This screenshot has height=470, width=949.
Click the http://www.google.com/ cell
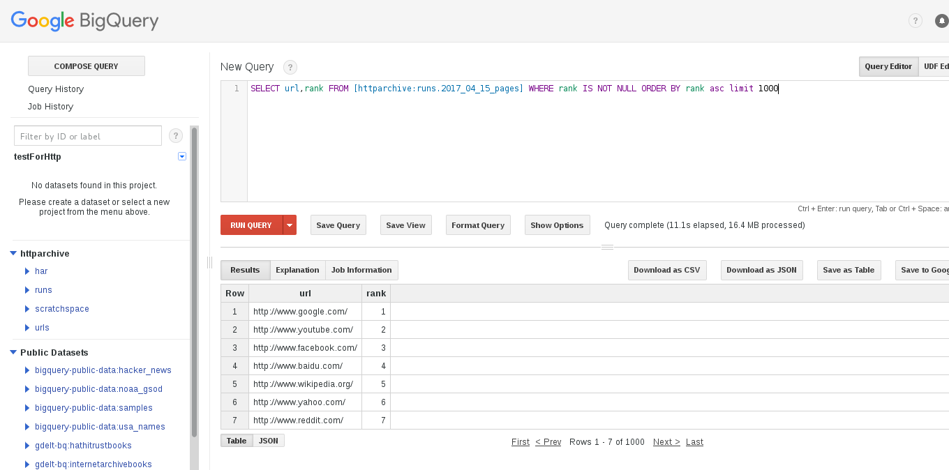point(305,312)
